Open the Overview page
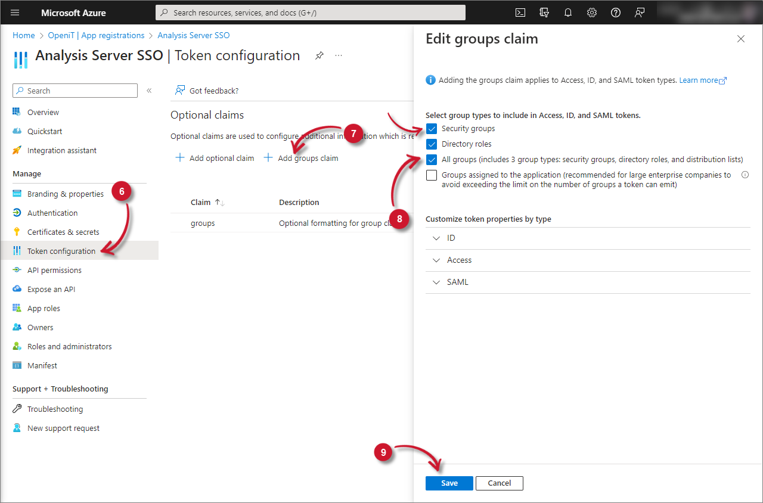The width and height of the screenshot is (763, 503). 43,111
